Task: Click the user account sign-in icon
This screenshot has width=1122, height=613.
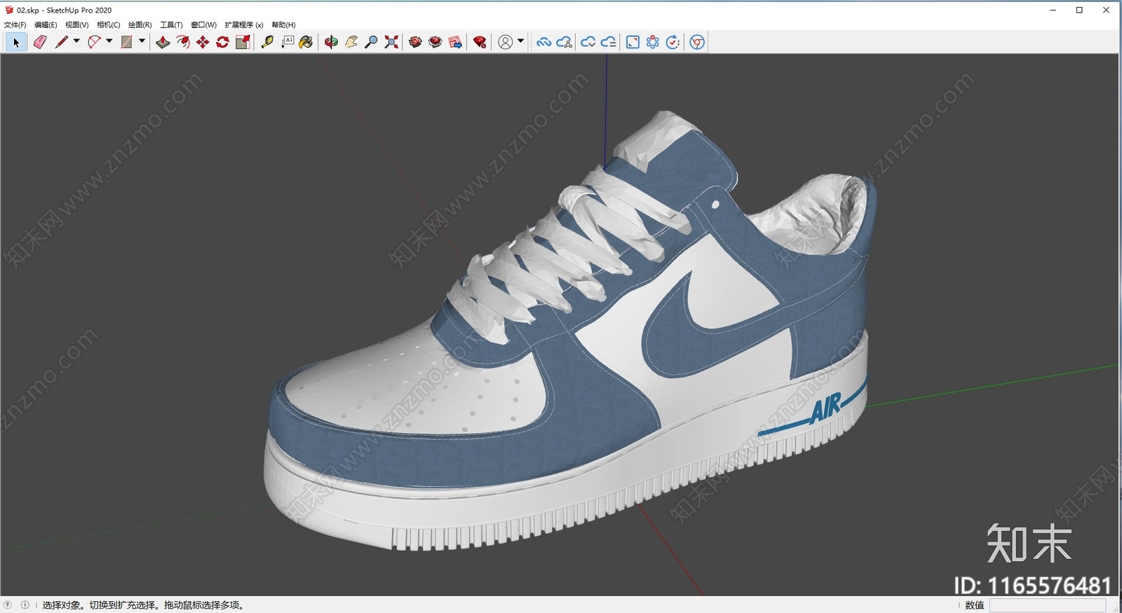Action: click(505, 43)
